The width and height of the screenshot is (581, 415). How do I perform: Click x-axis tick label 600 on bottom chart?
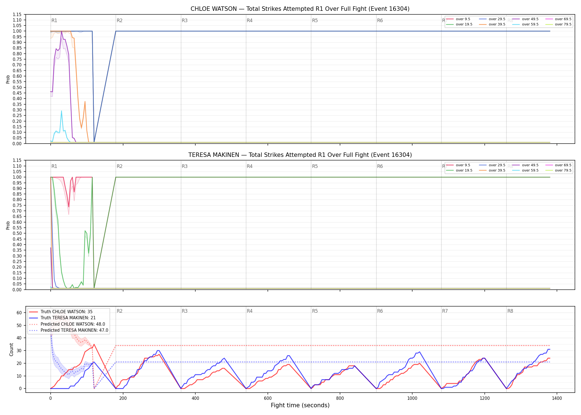pos(268,398)
